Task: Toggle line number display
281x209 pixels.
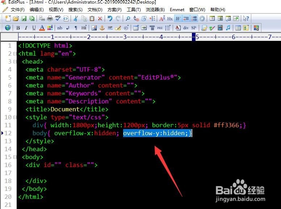Action: click(x=194, y=18)
